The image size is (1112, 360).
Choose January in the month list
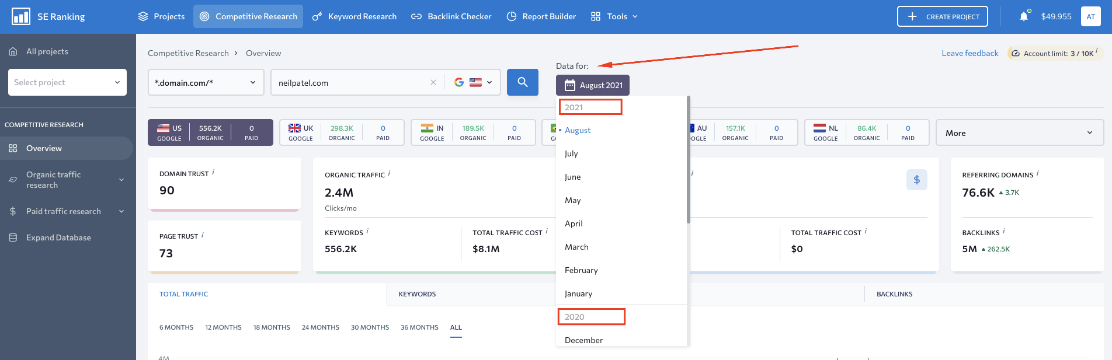click(621, 293)
